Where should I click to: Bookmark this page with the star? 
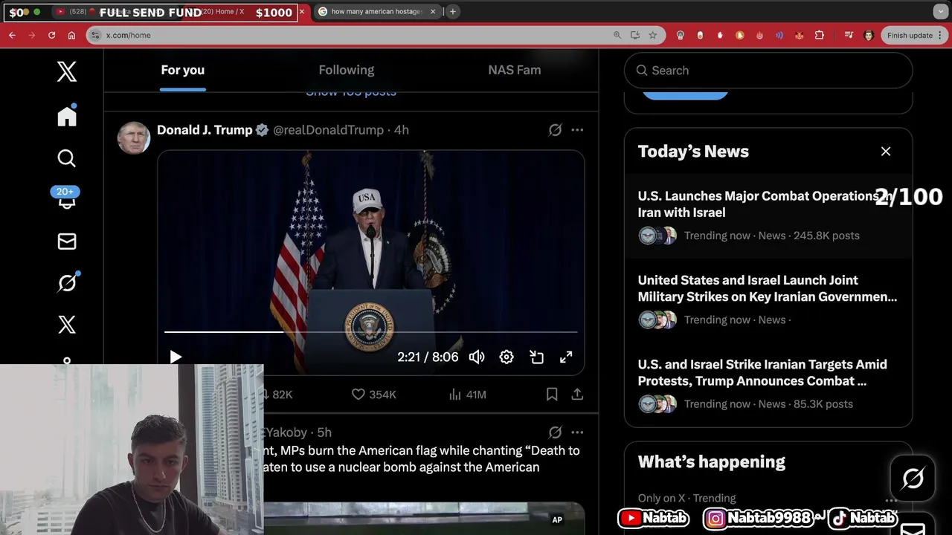pos(652,35)
